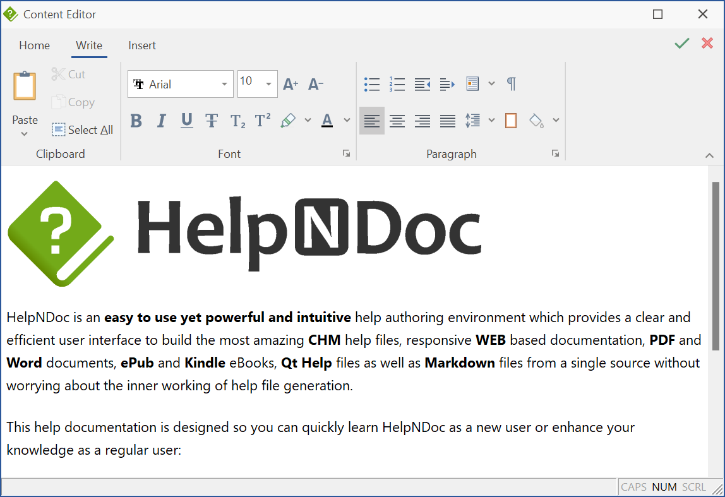Click the NUM status bar indicator
725x497 pixels.
coord(664,487)
